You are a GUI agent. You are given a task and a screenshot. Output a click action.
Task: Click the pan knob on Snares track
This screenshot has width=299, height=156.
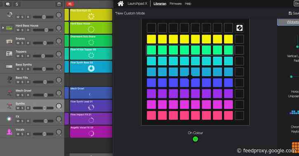59,41
